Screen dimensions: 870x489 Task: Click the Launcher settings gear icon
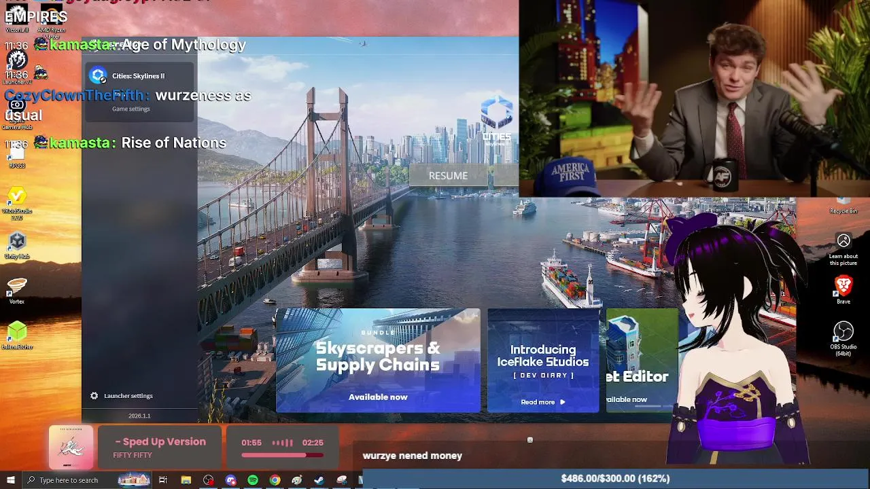tap(94, 396)
